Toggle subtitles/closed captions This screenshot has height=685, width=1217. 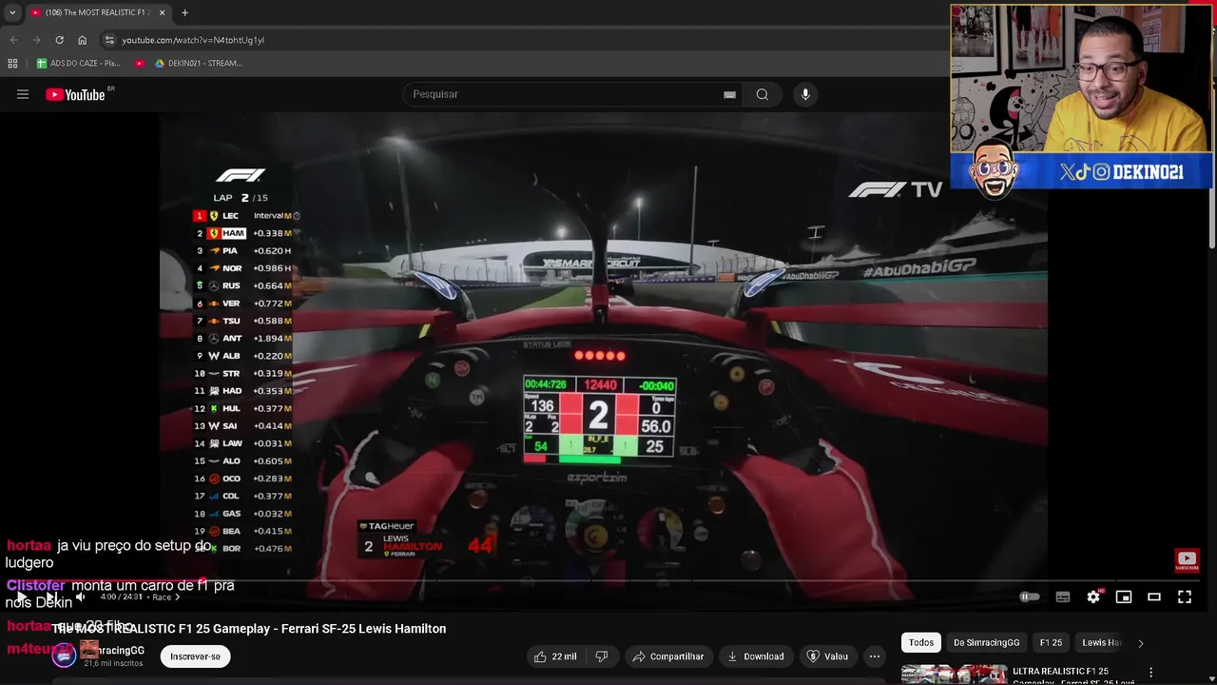[x=1063, y=597]
